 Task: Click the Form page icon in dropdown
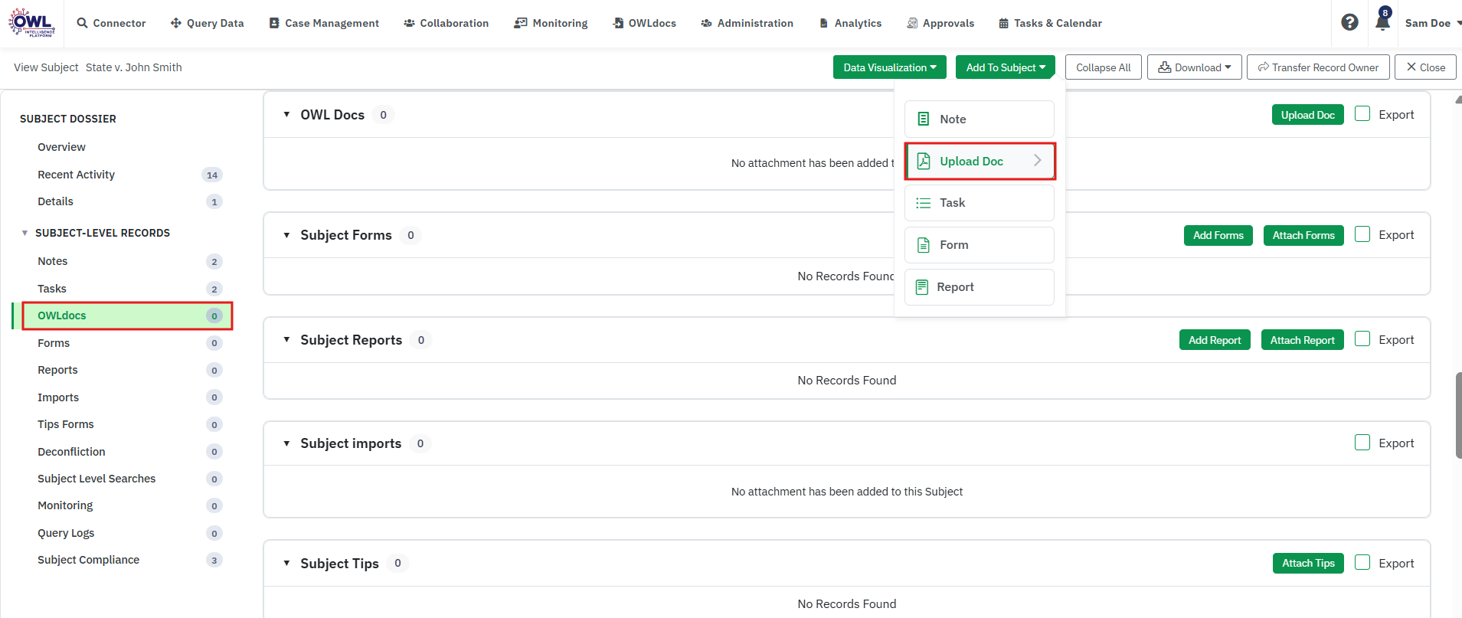[x=924, y=245]
